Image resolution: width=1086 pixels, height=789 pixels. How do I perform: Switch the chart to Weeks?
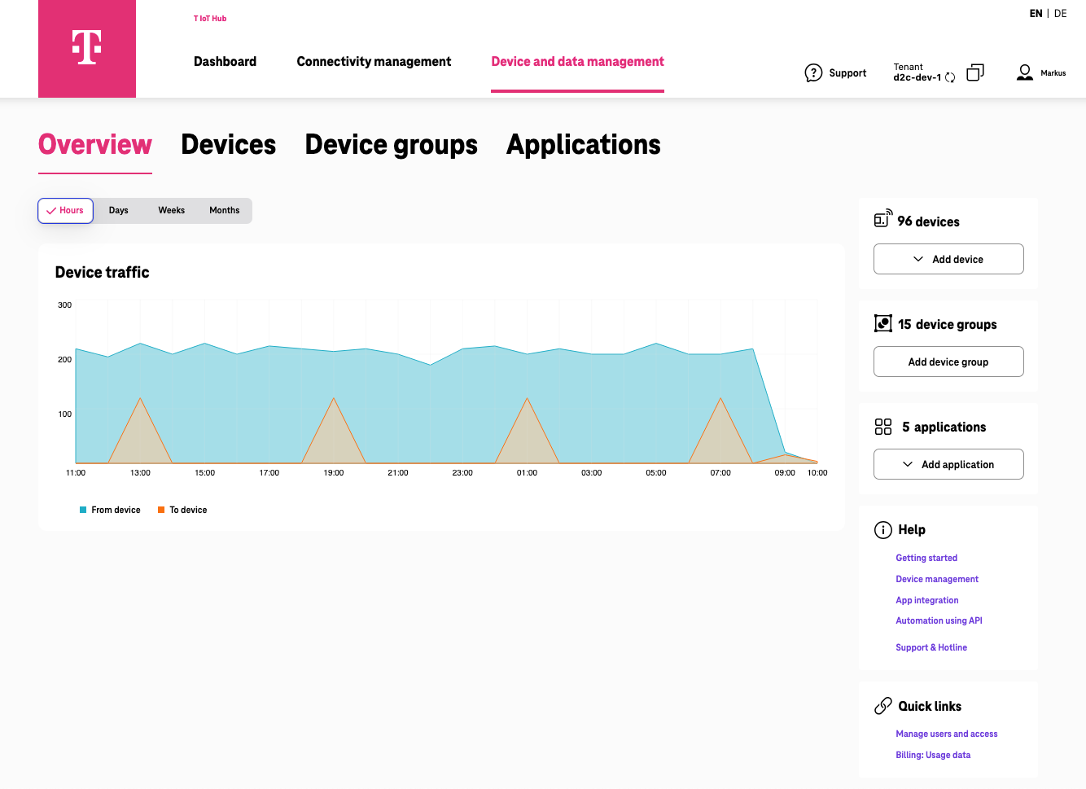pos(172,210)
